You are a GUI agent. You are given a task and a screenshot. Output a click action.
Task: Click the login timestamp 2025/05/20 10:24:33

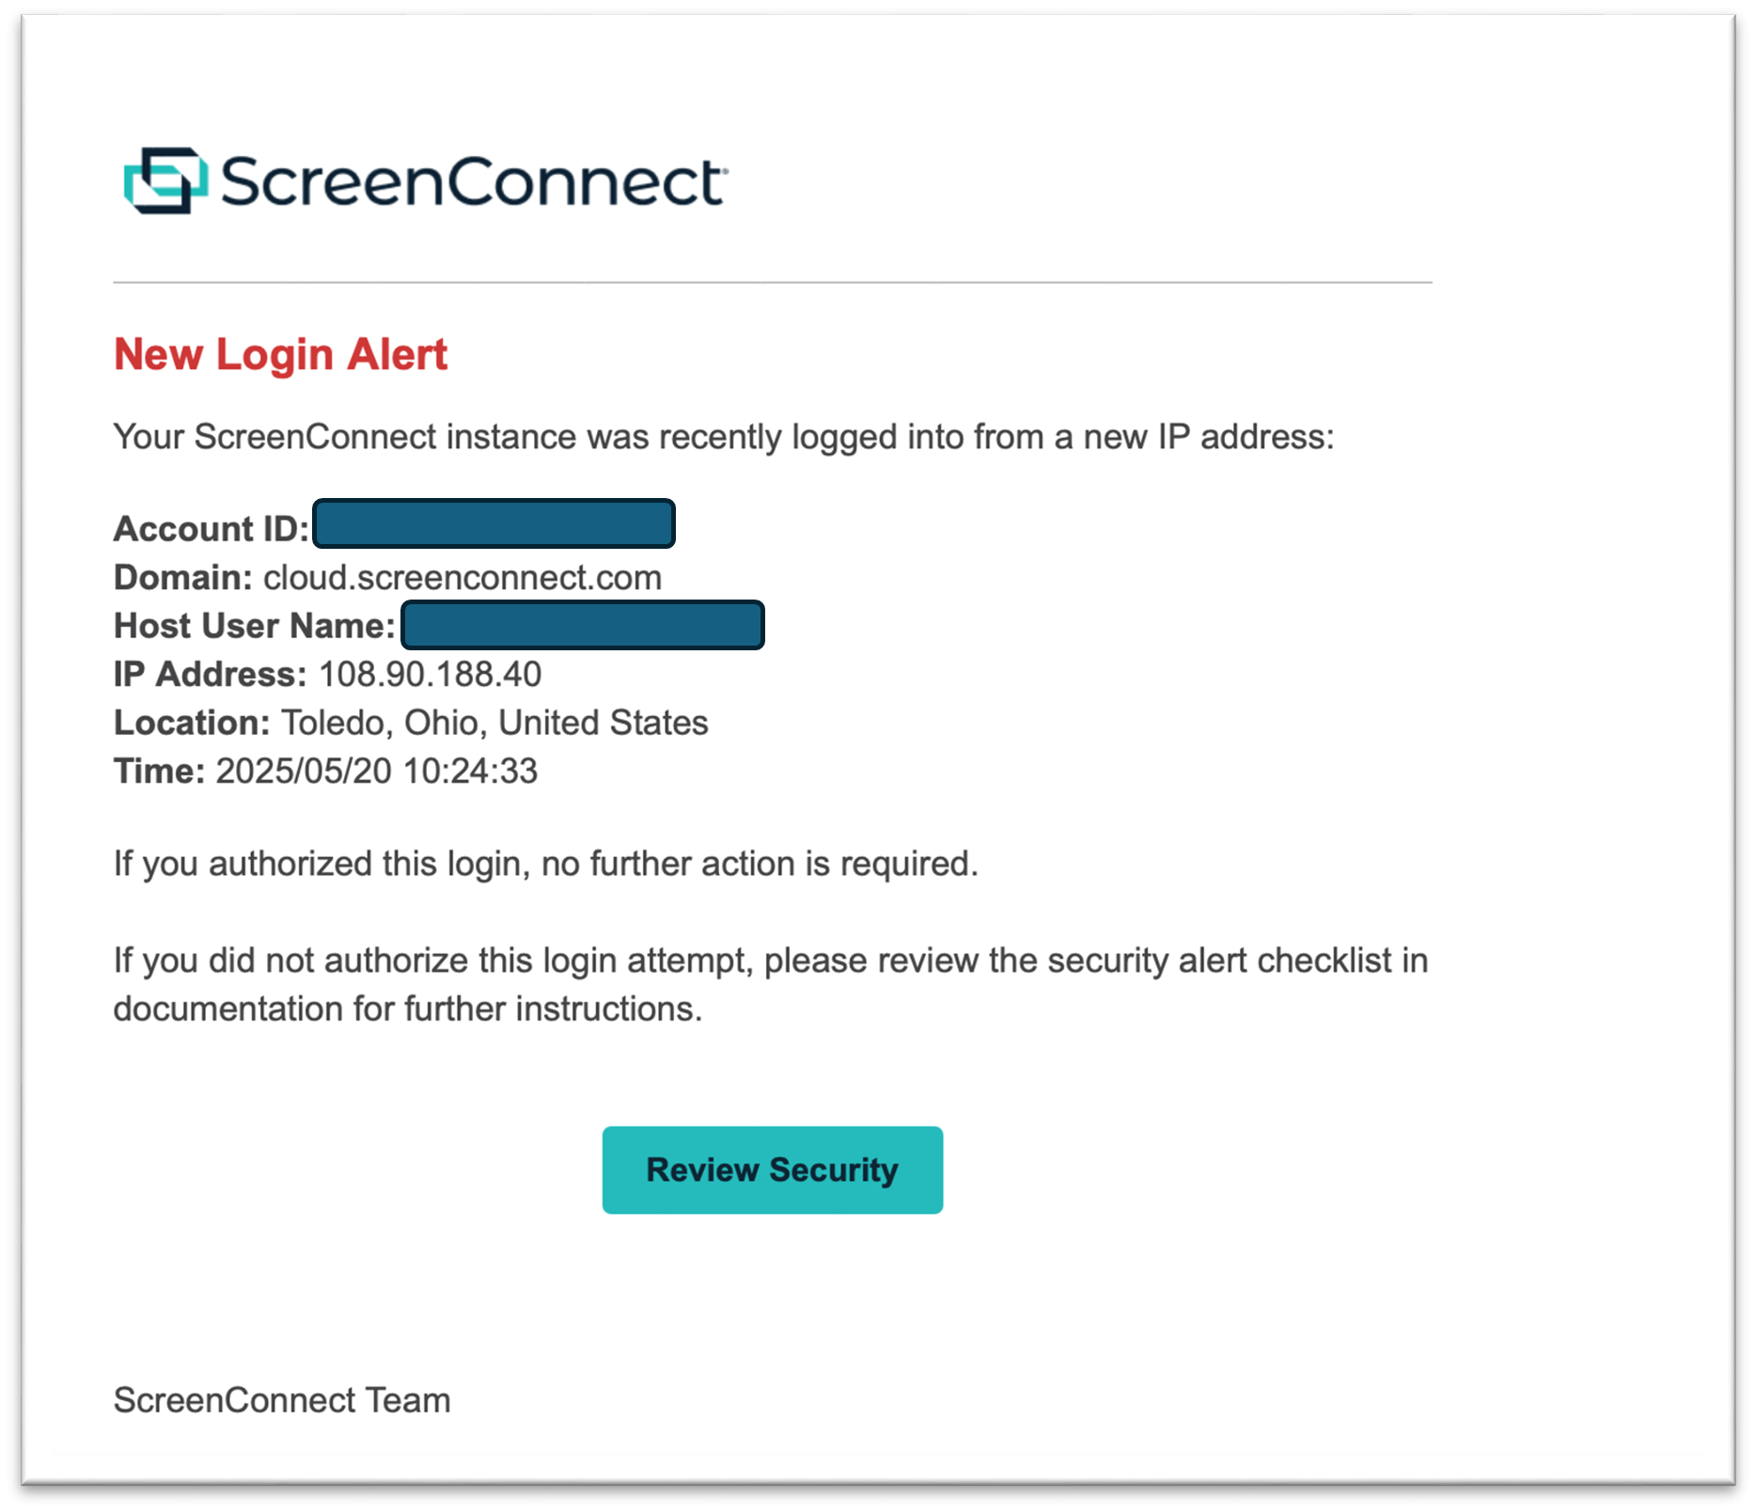pos(376,771)
